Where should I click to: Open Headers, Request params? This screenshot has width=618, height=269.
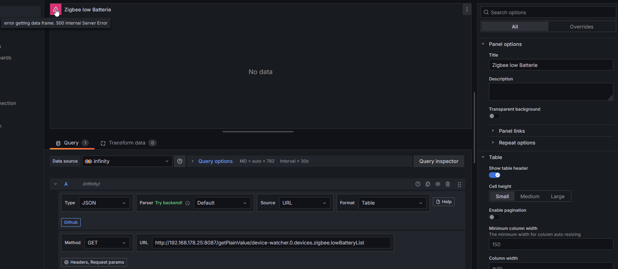click(x=94, y=262)
